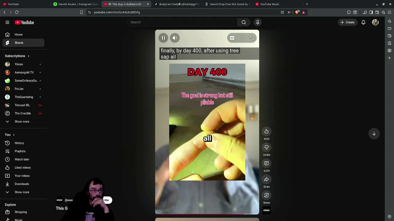The width and height of the screenshot is (394, 221).
Task: Open FroJax subscription channel
Action: [x=23, y=89]
